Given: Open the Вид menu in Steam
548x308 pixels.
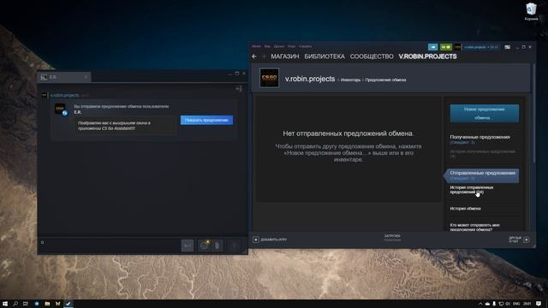Looking at the screenshot, I should click(x=267, y=46).
